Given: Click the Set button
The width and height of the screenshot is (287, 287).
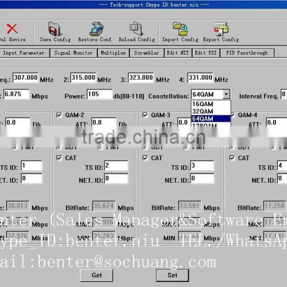Looking at the screenshot, I should (172, 275).
